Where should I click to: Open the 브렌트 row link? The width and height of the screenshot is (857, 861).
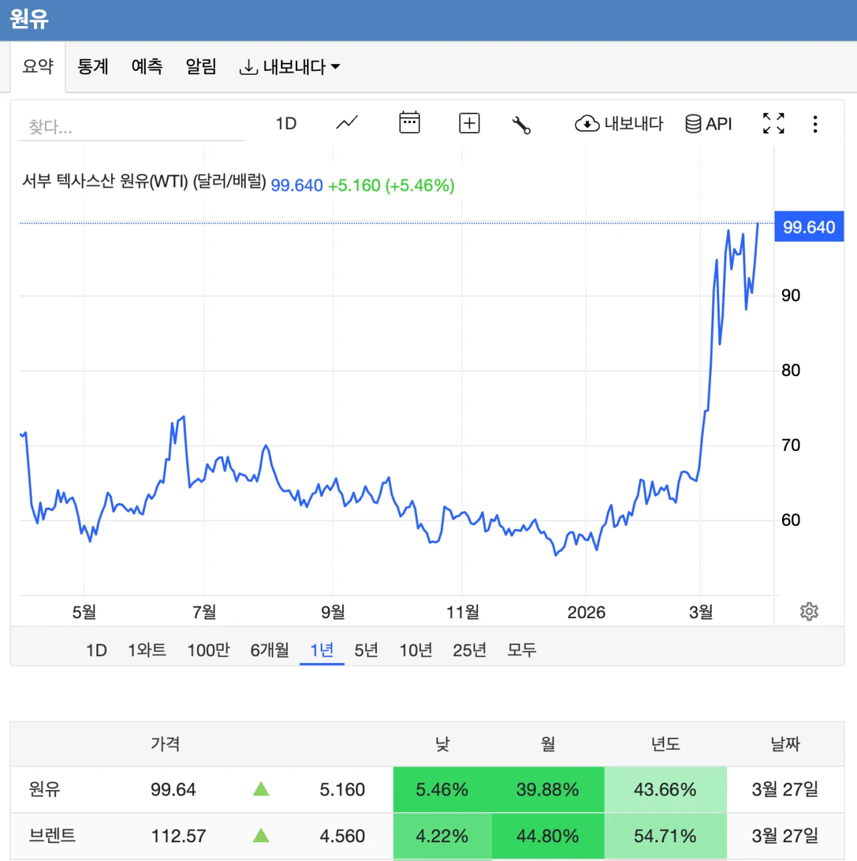pyautogui.click(x=52, y=836)
